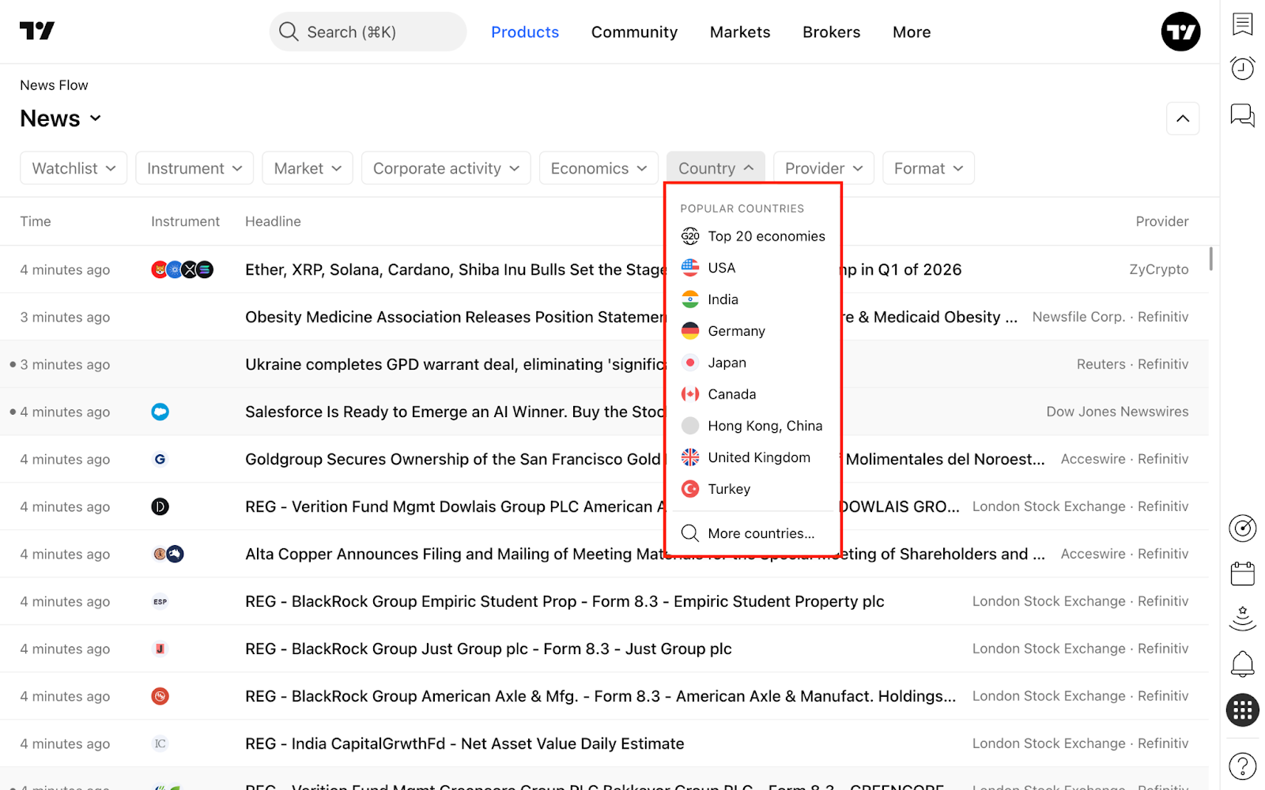Choose More countries... option
Screen dimensions: 1265x790
click(753, 533)
